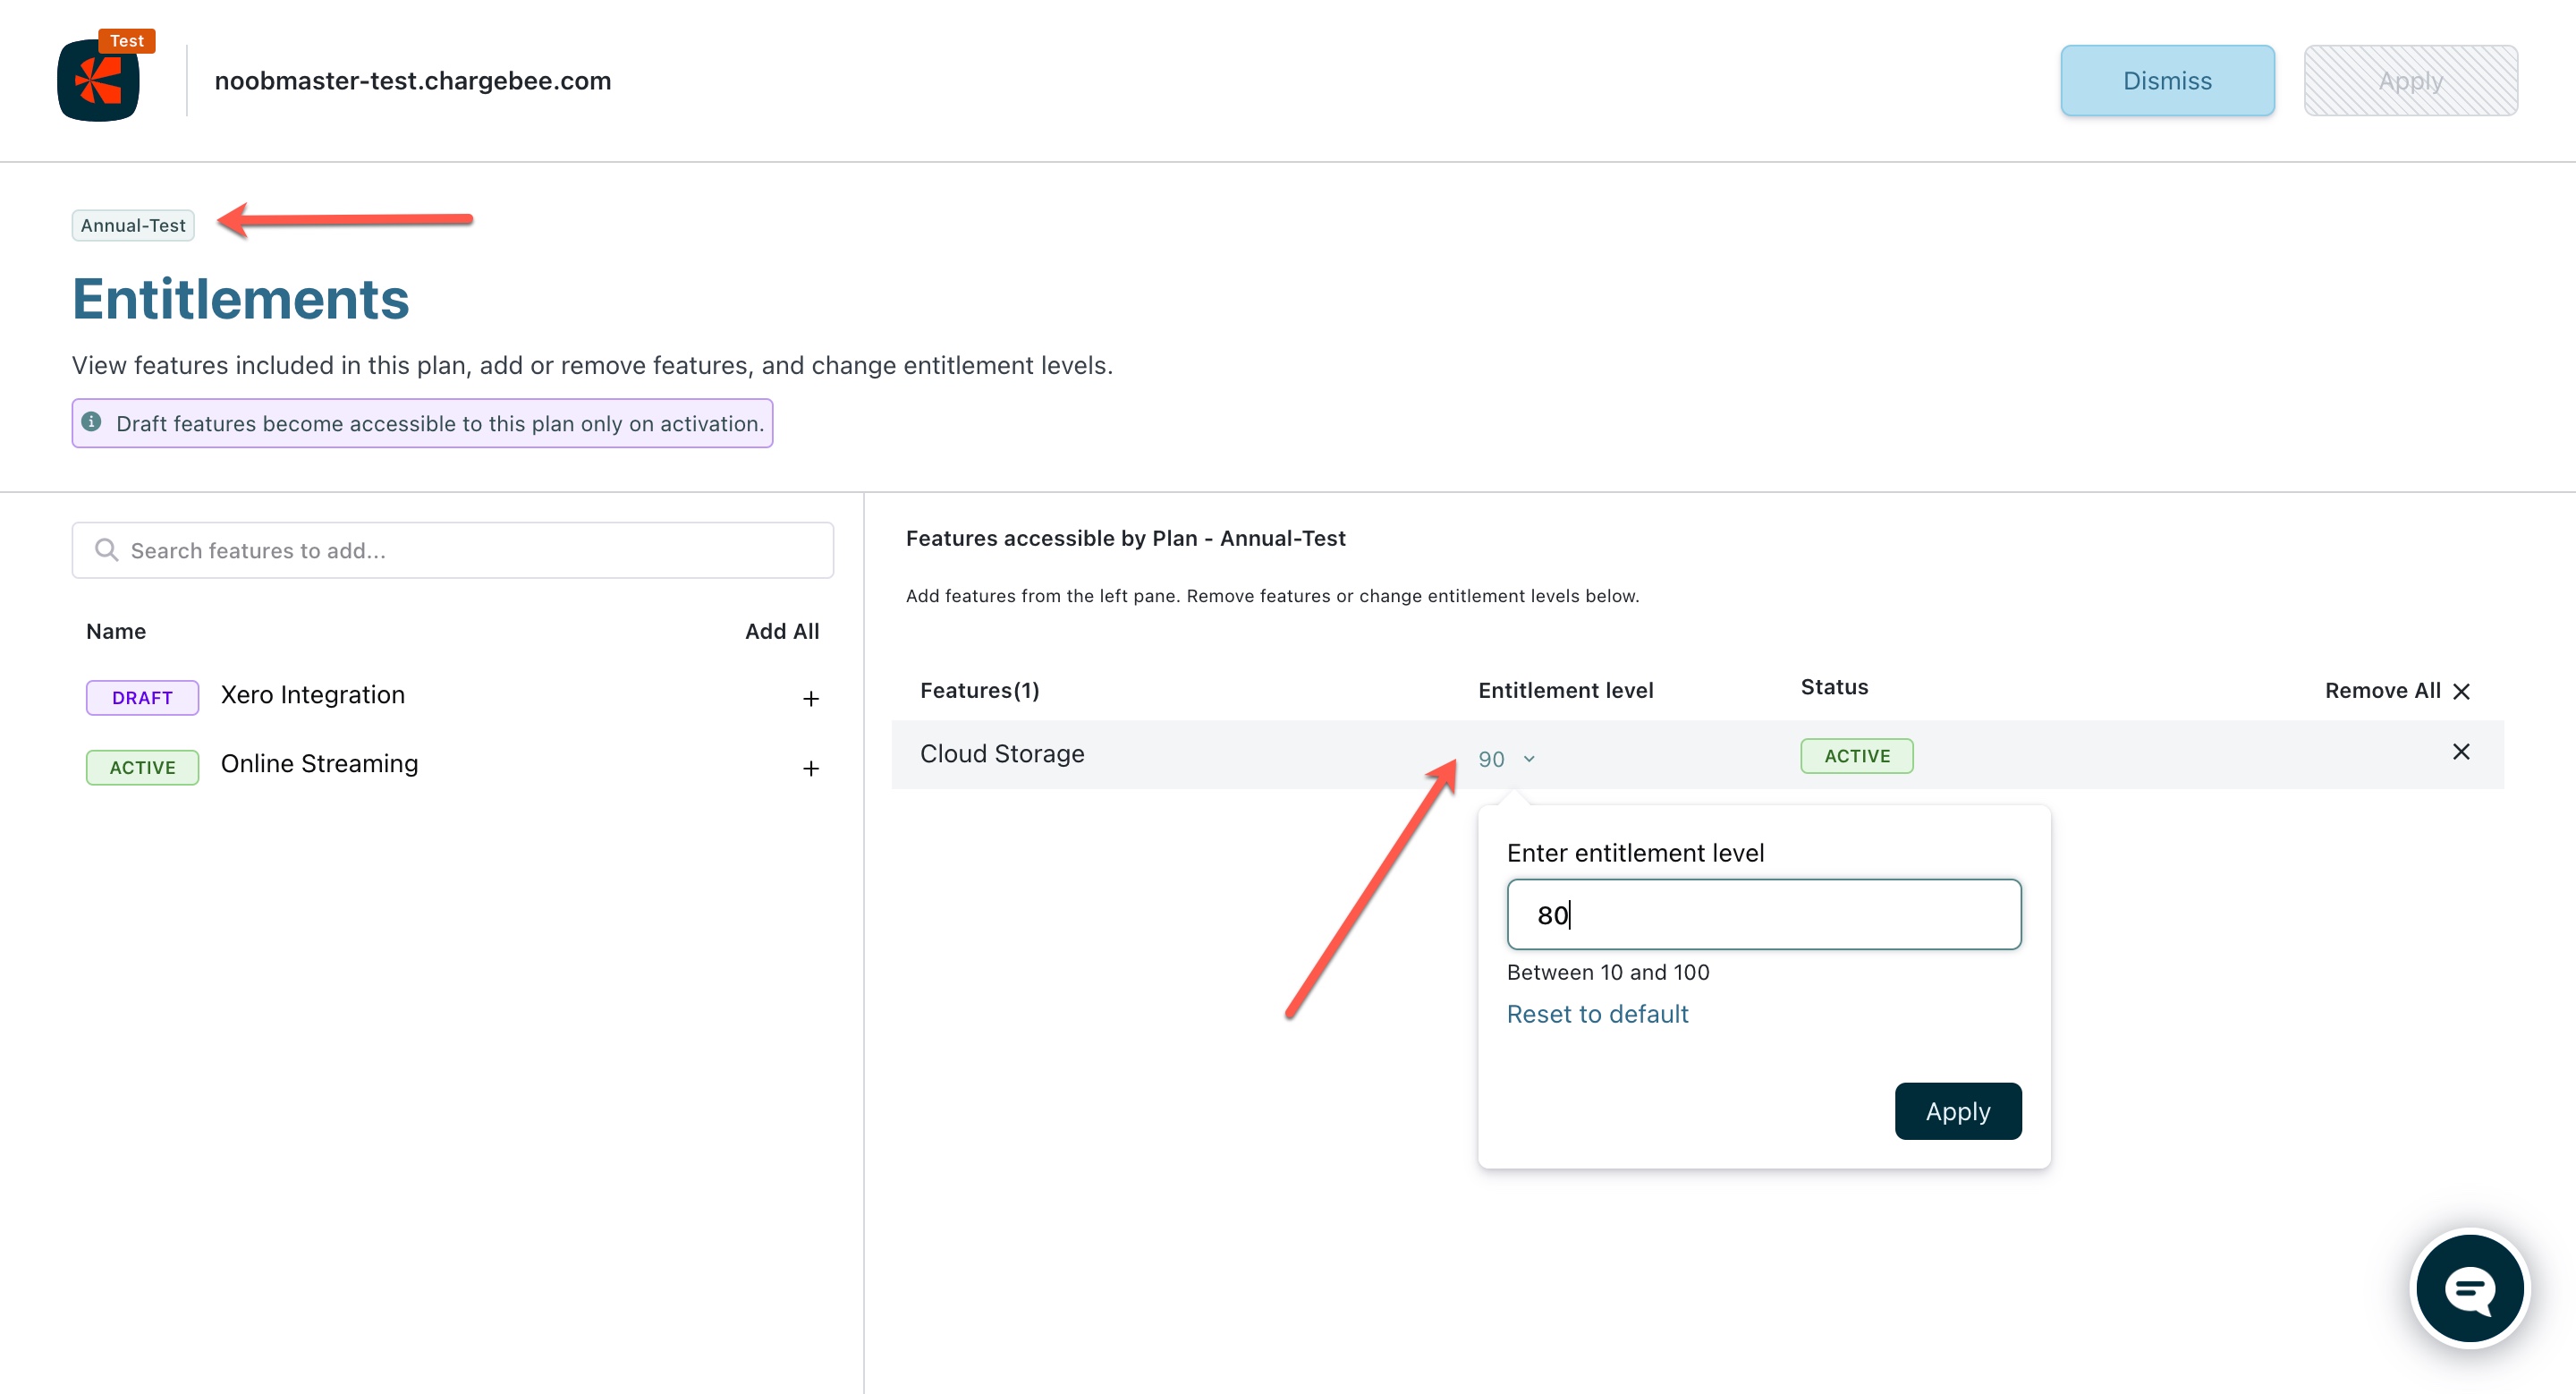Add Xero Integration with plus icon

tap(810, 698)
